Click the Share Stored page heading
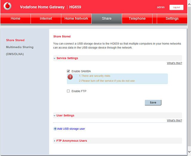The width and height of the screenshot is (191, 156). (62, 36)
